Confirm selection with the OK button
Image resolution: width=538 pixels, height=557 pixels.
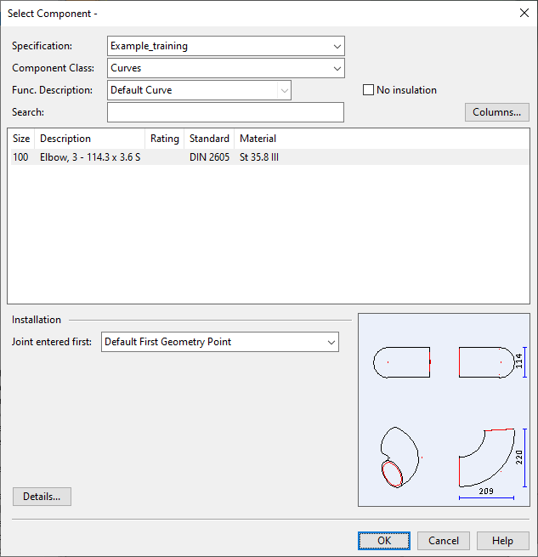click(x=384, y=541)
